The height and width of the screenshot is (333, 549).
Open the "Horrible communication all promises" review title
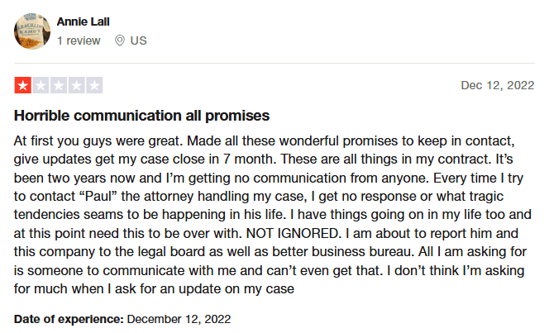pyautogui.click(x=141, y=116)
